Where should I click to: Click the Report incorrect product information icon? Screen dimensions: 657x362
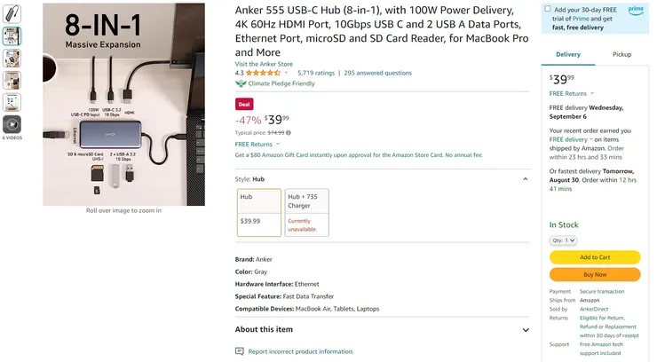(239, 351)
